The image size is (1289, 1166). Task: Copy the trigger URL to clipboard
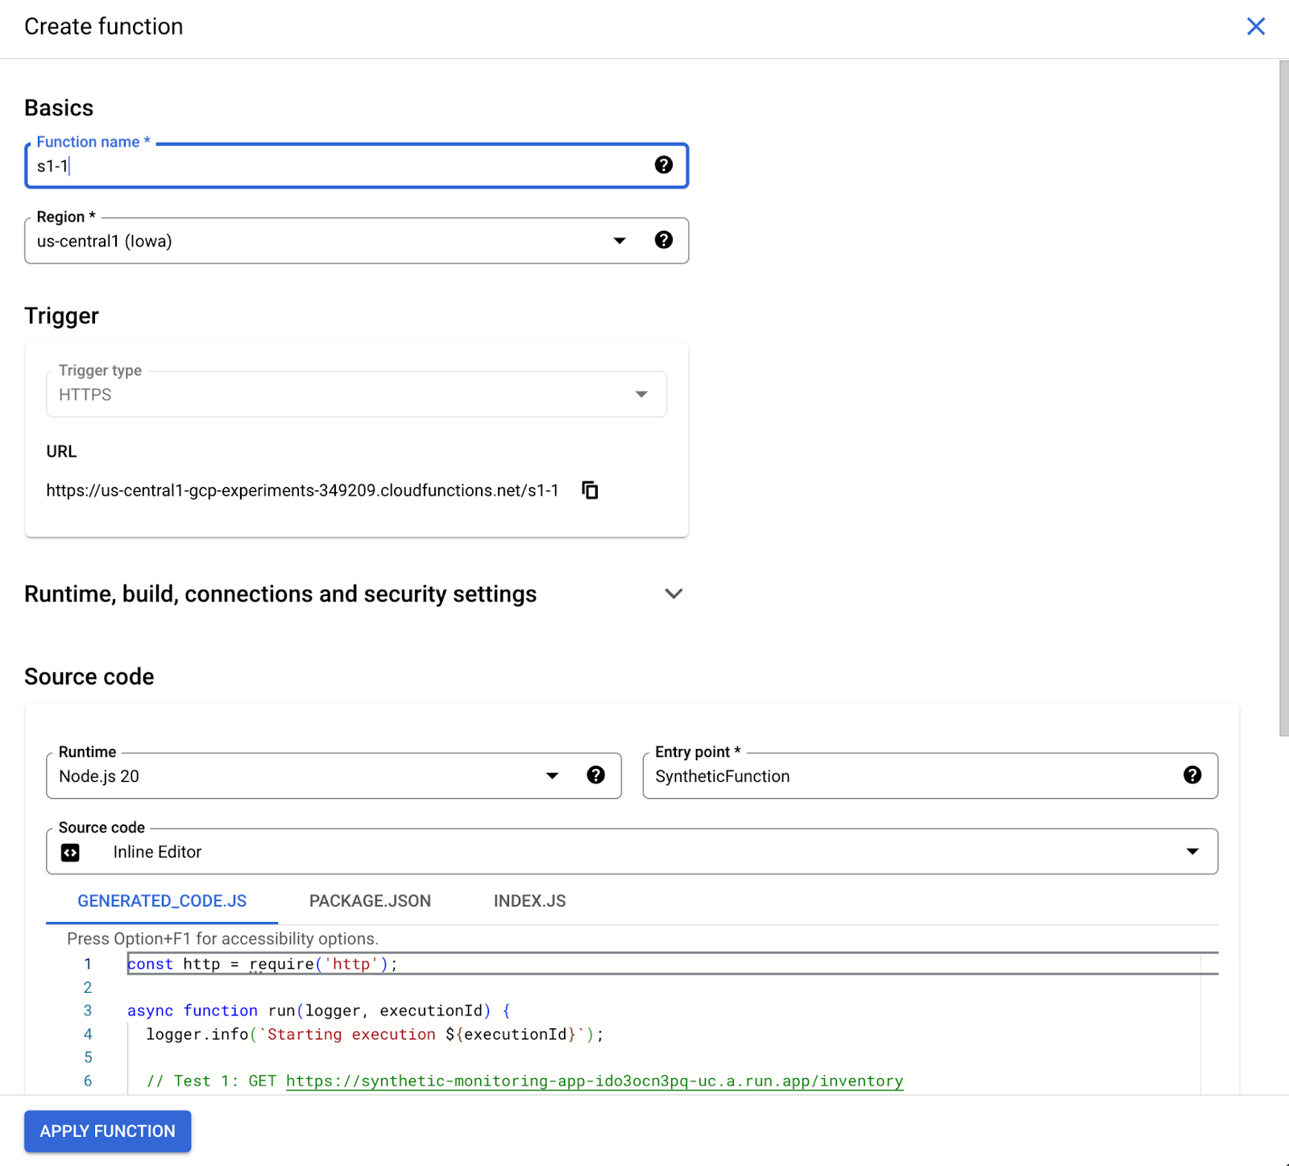(590, 490)
